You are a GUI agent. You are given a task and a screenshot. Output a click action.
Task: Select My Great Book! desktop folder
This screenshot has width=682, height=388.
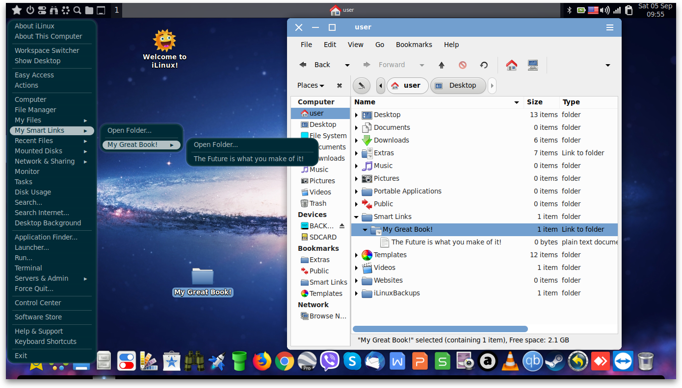203,282
